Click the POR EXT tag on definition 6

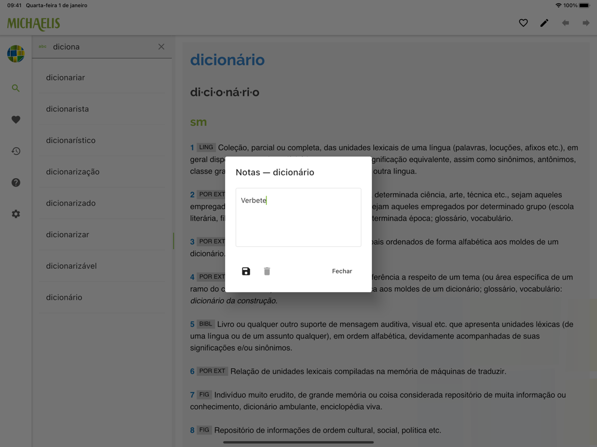click(212, 371)
